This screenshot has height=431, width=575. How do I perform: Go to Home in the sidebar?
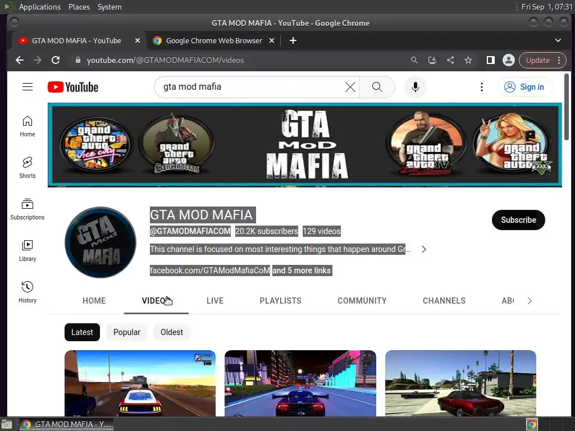(x=28, y=126)
